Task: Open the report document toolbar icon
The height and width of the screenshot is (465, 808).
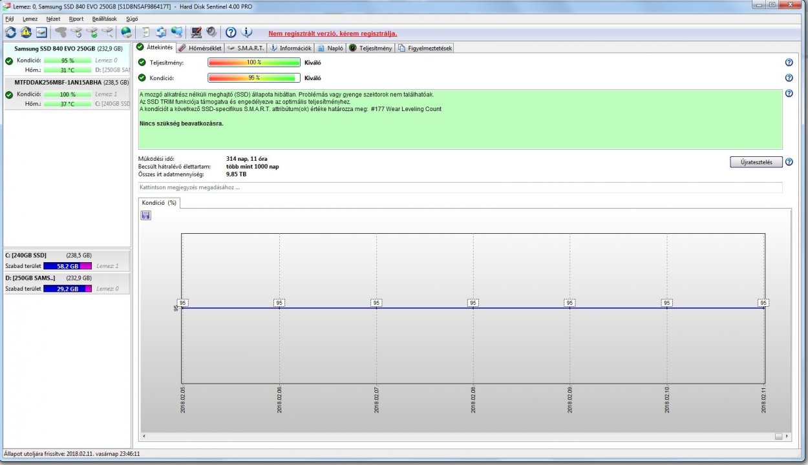Action: point(146,32)
